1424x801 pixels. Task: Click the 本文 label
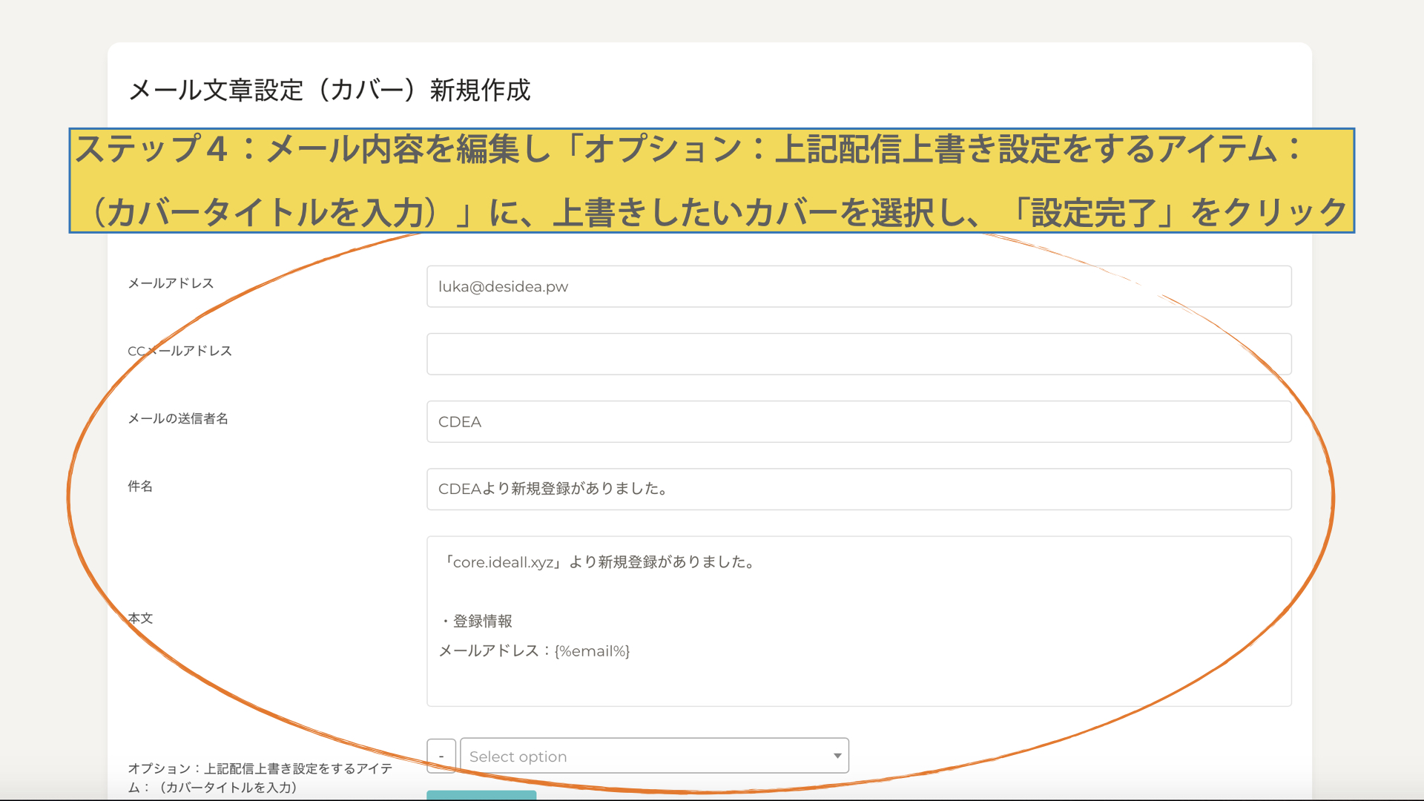140,618
